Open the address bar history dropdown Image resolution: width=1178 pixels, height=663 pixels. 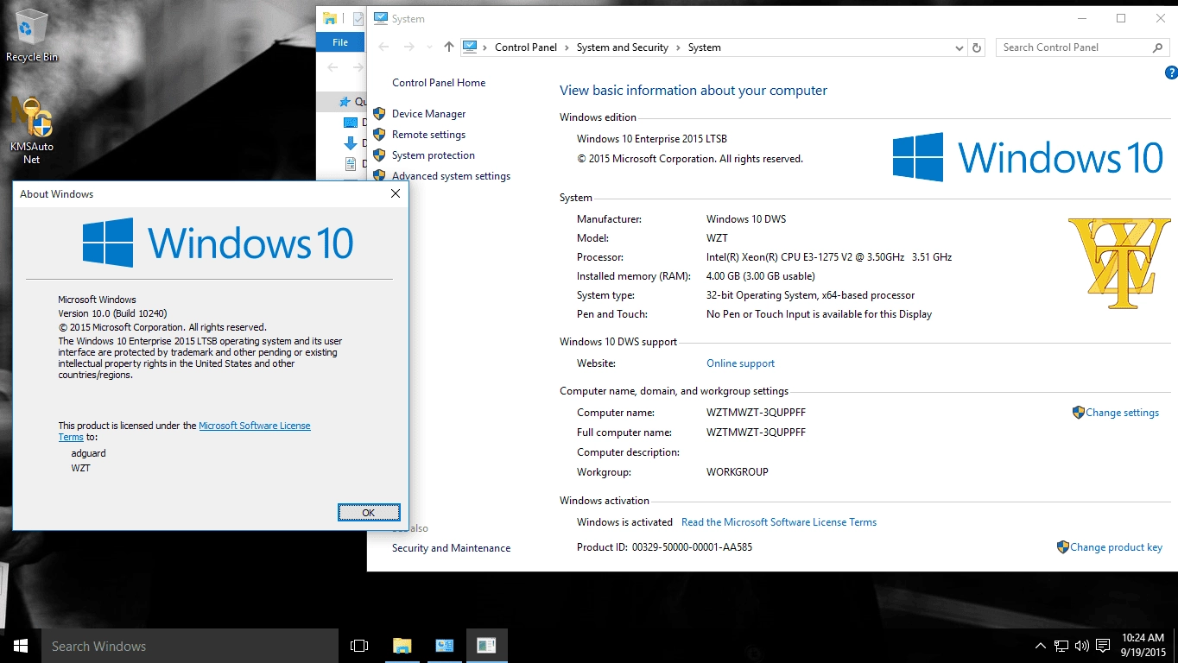tap(959, 47)
